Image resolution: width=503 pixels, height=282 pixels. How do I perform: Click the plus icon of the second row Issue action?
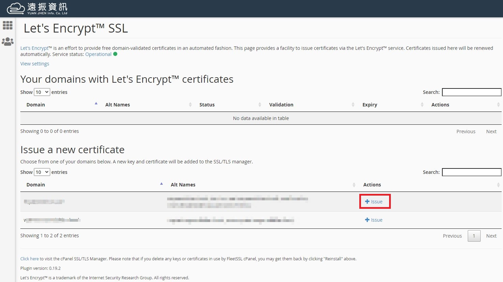tap(367, 220)
